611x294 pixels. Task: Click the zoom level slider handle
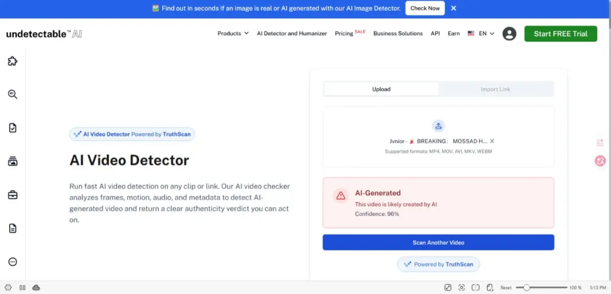(526, 287)
